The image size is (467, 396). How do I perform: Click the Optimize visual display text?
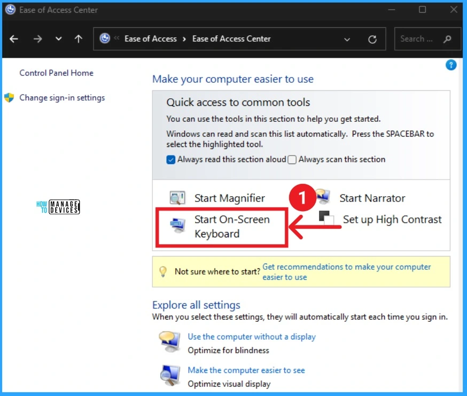pos(229,384)
